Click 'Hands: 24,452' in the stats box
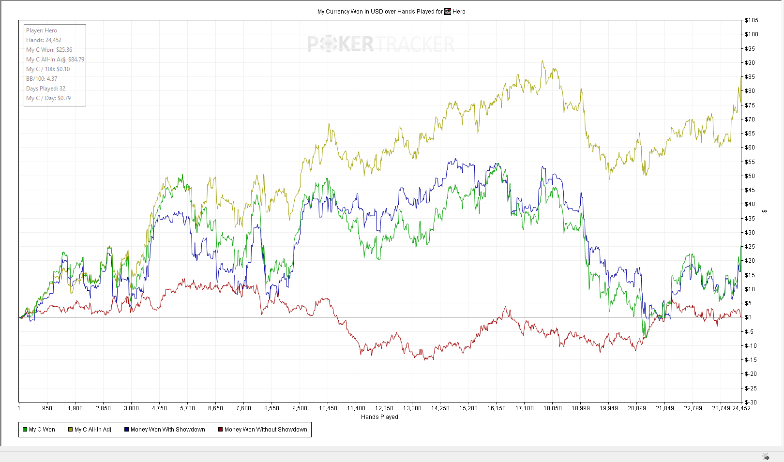The width and height of the screenshot is (784, 462). (x=44, y=40)
